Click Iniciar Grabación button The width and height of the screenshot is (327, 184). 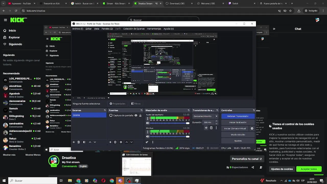coord(238,122)
